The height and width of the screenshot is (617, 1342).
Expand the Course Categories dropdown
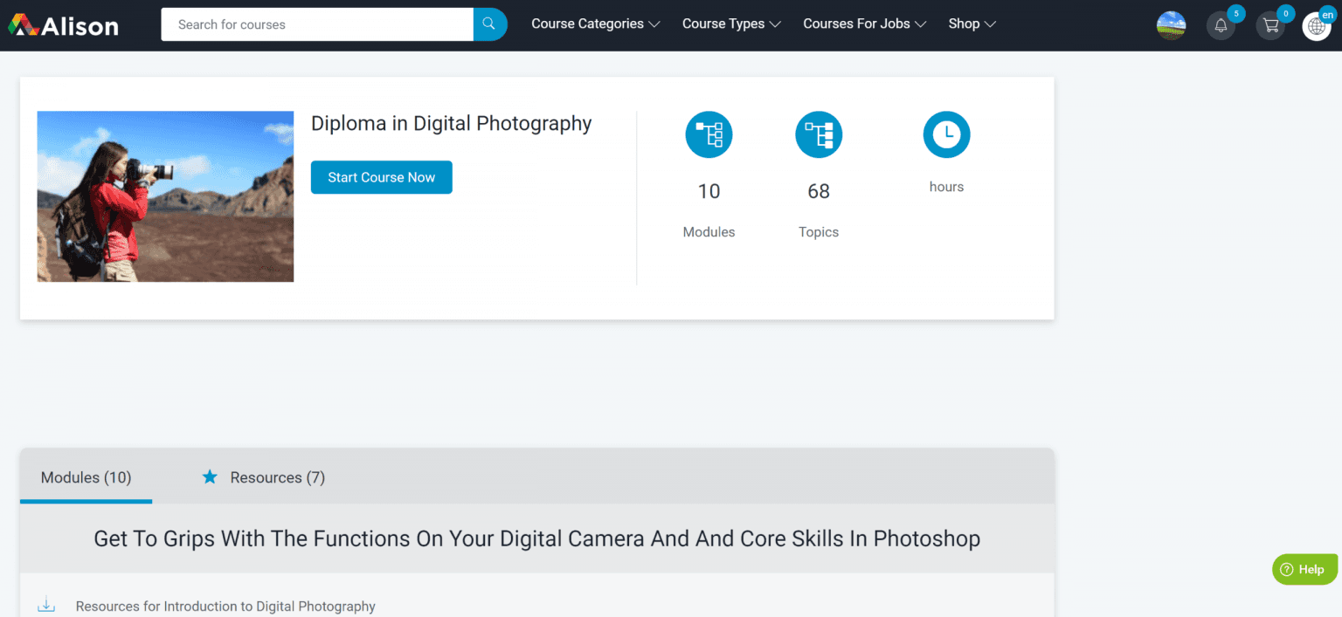pos(595,24)
